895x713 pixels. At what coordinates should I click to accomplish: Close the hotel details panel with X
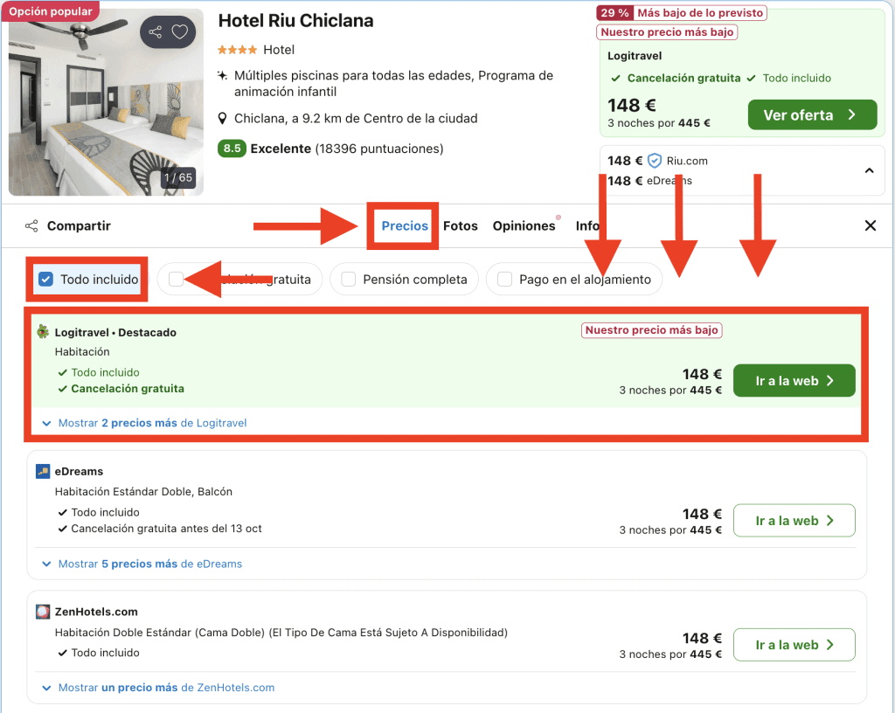(870, 225)
